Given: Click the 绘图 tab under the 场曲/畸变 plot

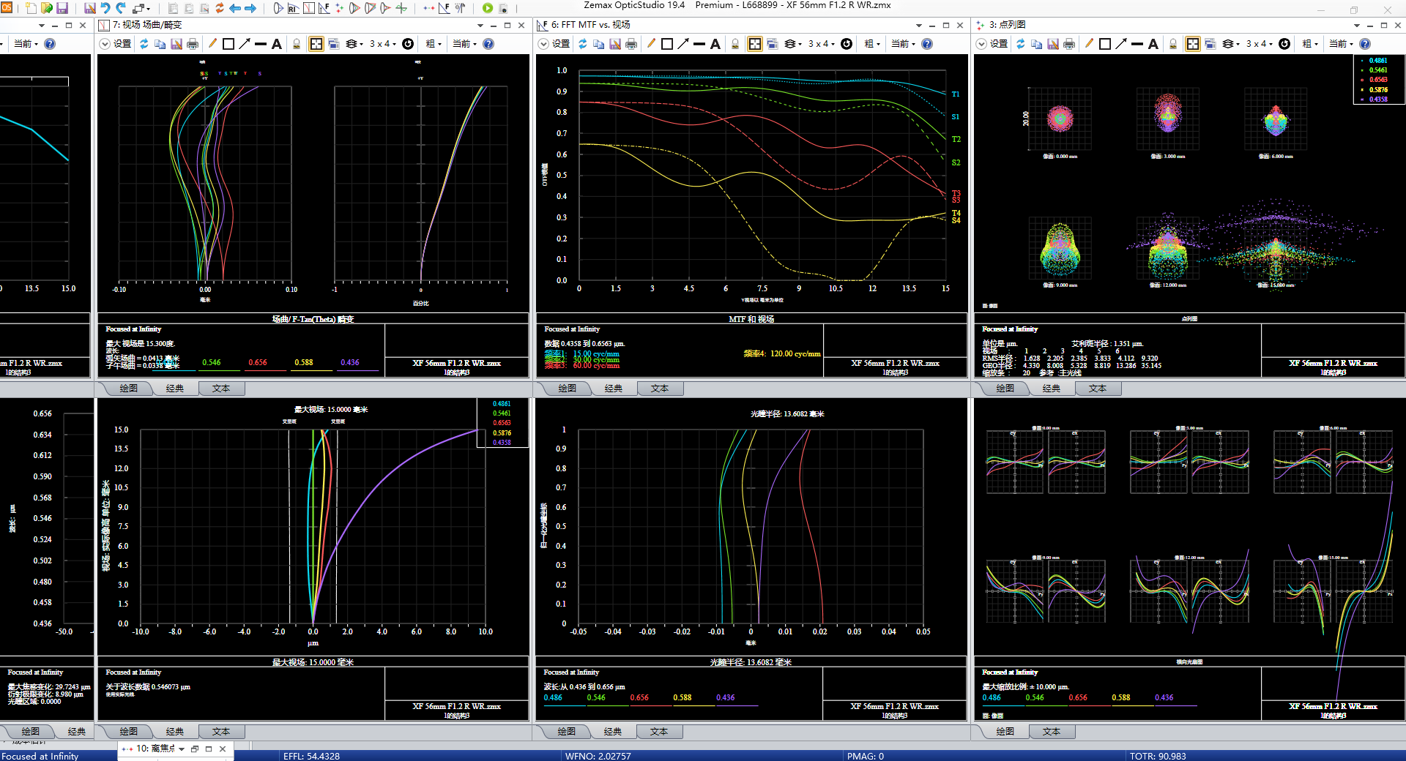Looking at the screenshot, I should coord(128,389).
